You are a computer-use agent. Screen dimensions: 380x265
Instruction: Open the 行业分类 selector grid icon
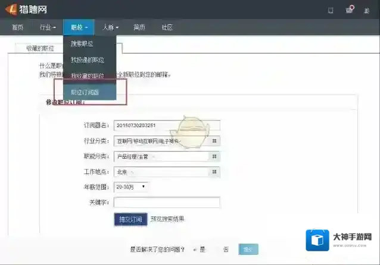coord(215,141)
